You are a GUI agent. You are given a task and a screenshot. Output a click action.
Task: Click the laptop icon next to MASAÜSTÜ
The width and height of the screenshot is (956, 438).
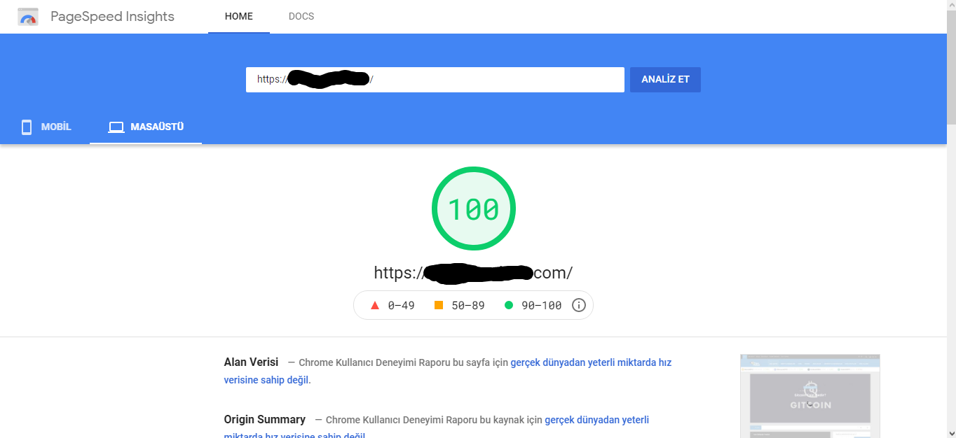coord(116,127)
